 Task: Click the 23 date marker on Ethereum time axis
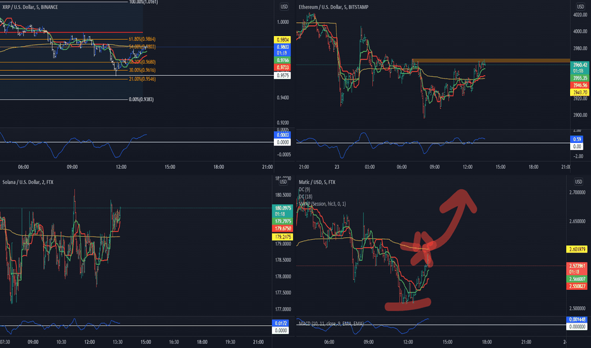(337, 167)
